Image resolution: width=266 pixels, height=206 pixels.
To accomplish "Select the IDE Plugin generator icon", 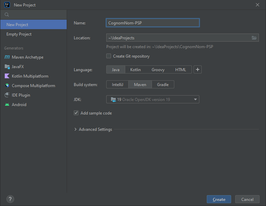I will click(7, 95).
